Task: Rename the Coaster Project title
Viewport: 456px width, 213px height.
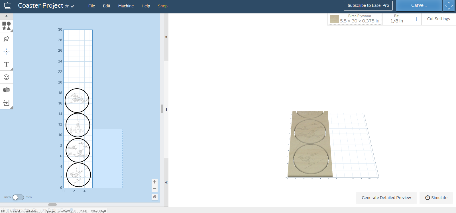Action: pos(40,6)
